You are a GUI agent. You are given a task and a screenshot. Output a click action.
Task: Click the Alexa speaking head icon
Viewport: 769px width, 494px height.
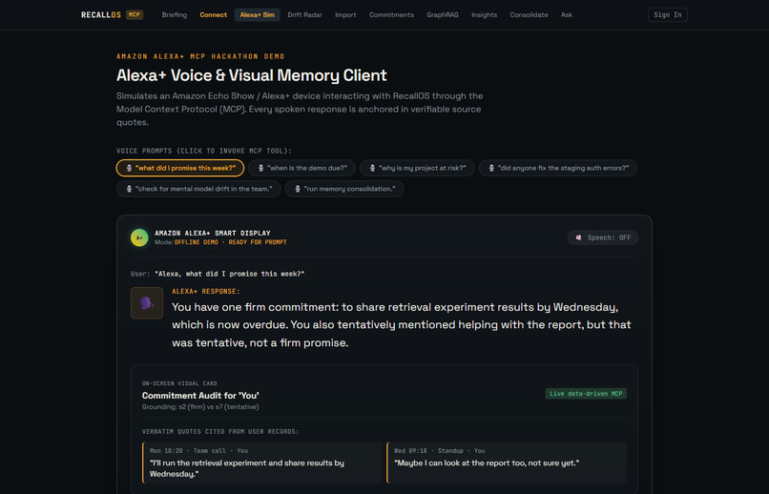147,303
